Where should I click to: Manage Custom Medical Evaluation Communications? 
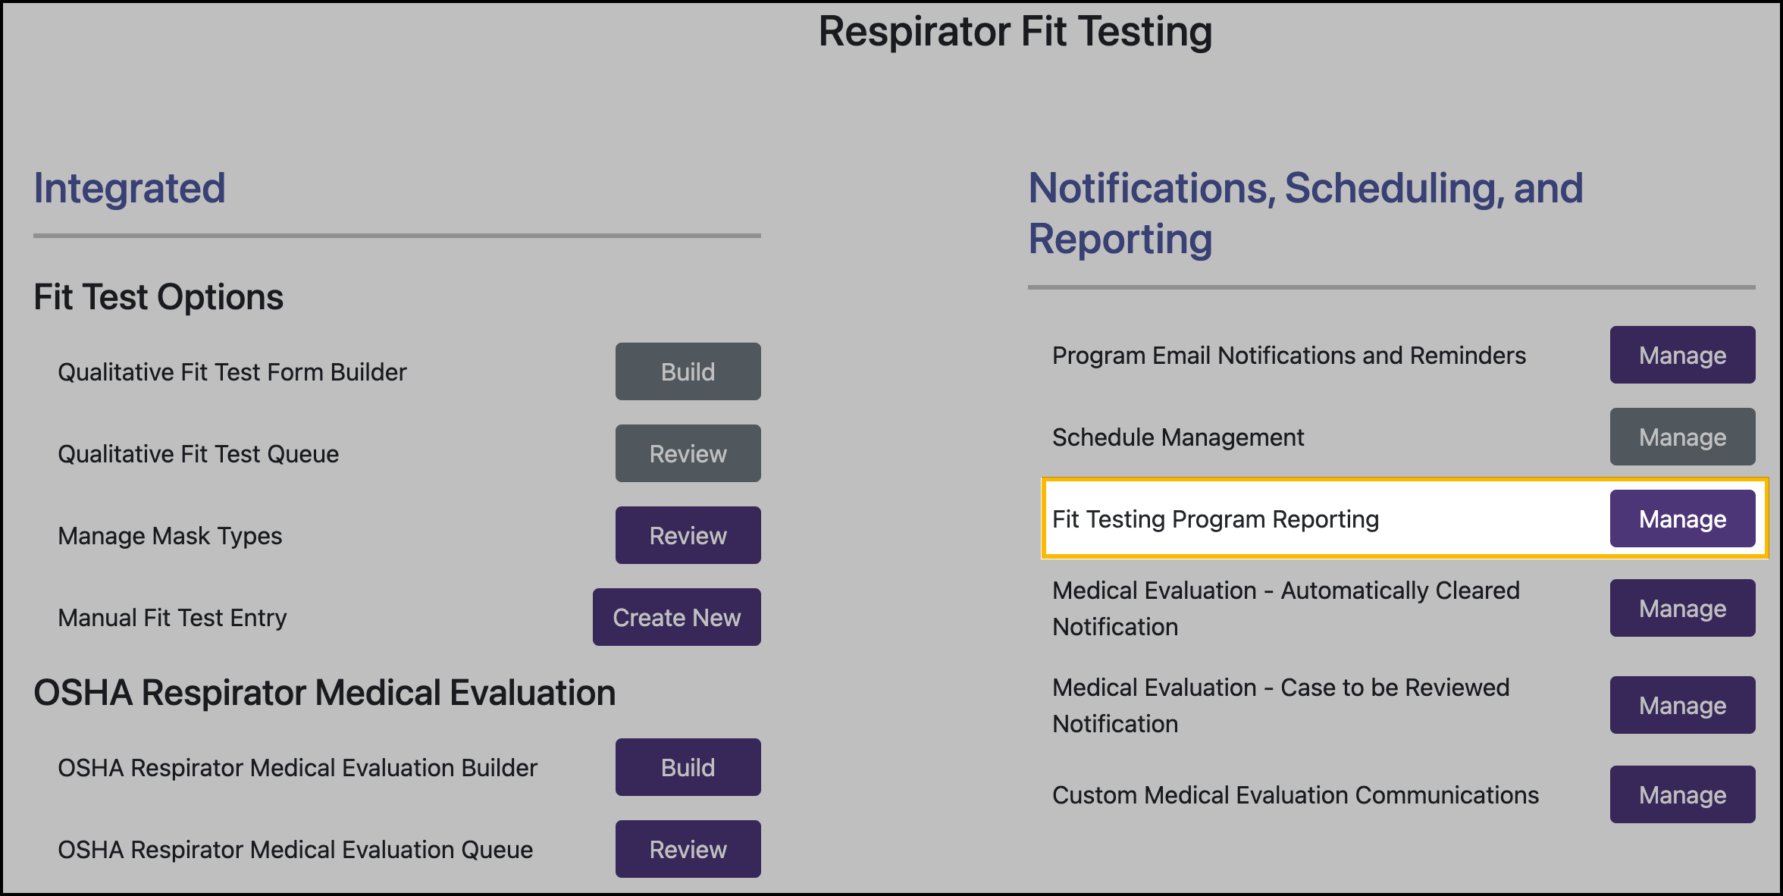coord(1682,794)
